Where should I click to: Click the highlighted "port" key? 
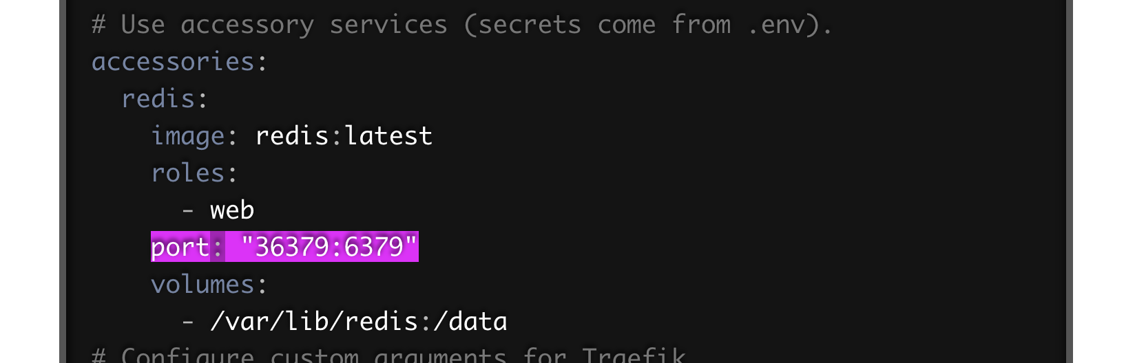(180, 247)
